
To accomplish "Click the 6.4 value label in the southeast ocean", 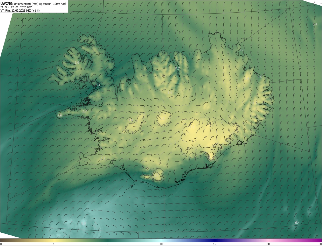I will pyautogui.click(x=297, y=223).
